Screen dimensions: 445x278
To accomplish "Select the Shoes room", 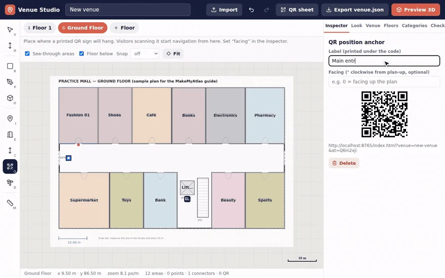I will coord(115,115).
